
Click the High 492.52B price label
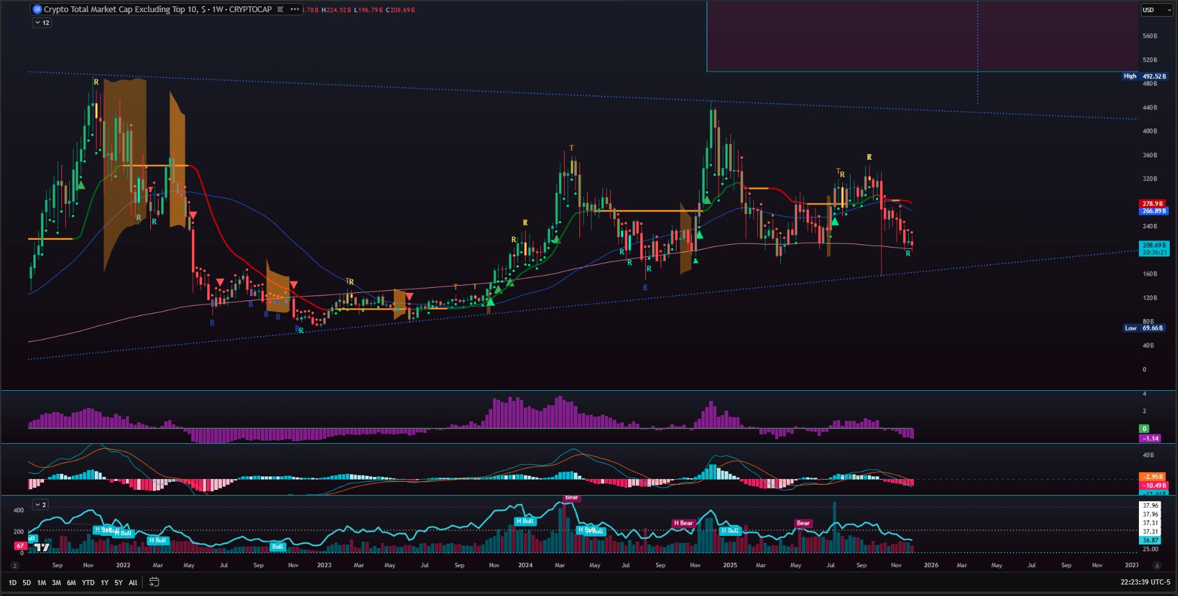(x=1145, y=76)
